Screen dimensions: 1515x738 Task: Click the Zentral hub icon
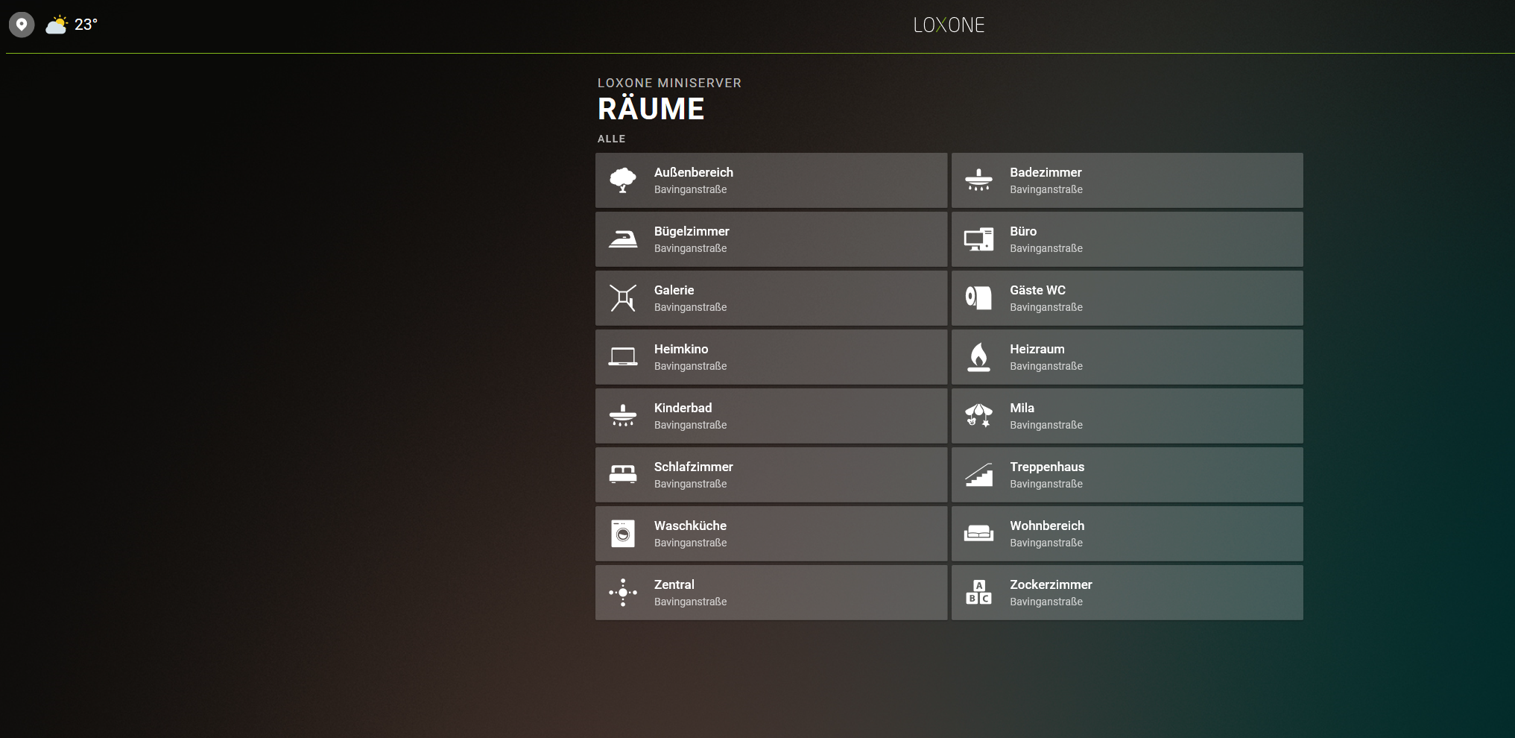[x=623, y=593]
